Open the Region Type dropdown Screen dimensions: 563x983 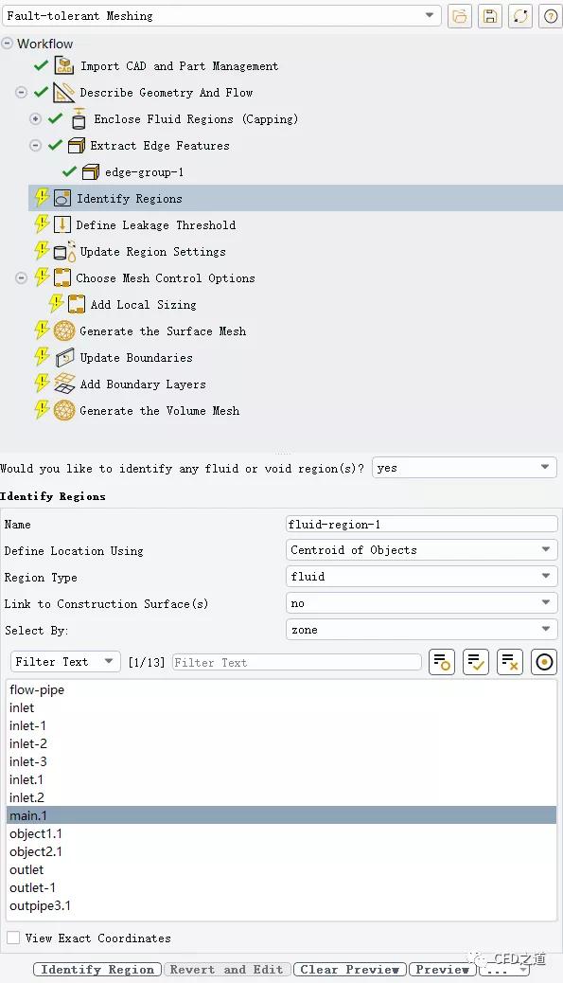coord(421,576)
